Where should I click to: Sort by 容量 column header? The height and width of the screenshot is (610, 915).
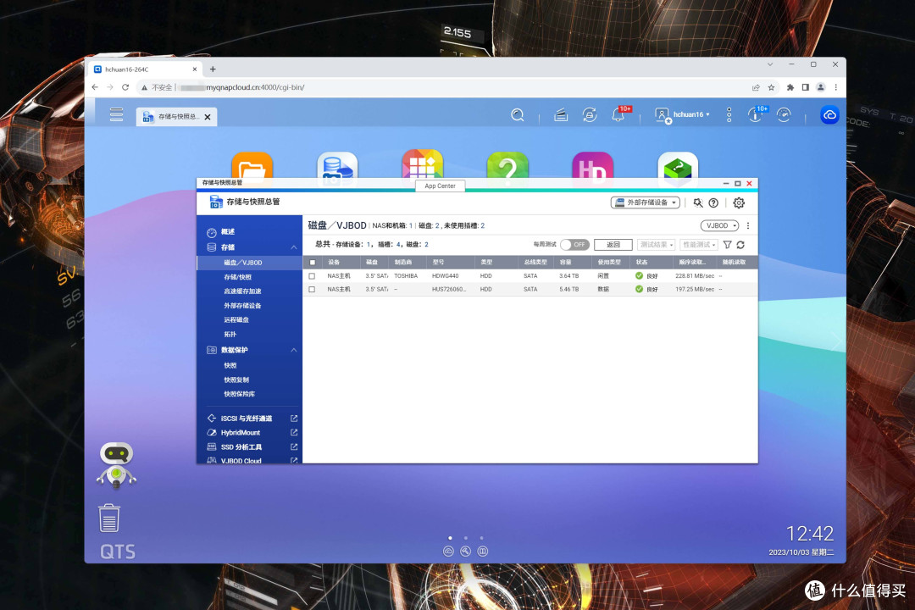click(x=565, y=262)
